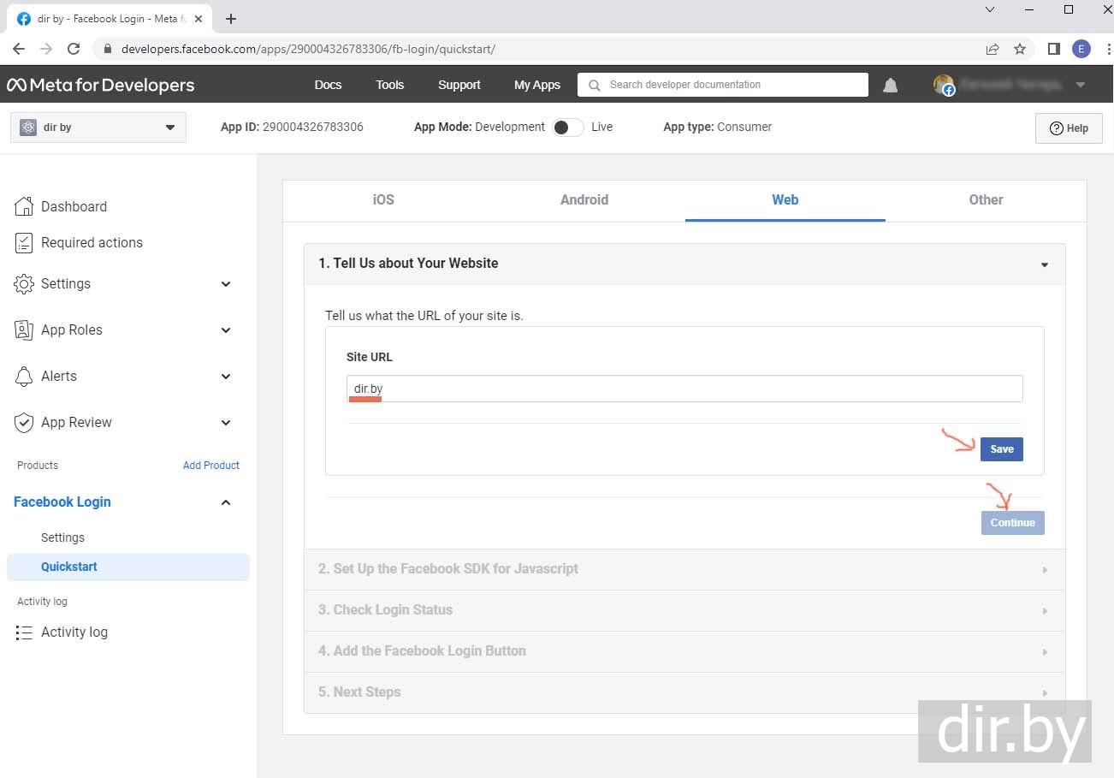Open the dir by app selector dropdown
This screenshot has width=1114, height=778.
point(98,128)
